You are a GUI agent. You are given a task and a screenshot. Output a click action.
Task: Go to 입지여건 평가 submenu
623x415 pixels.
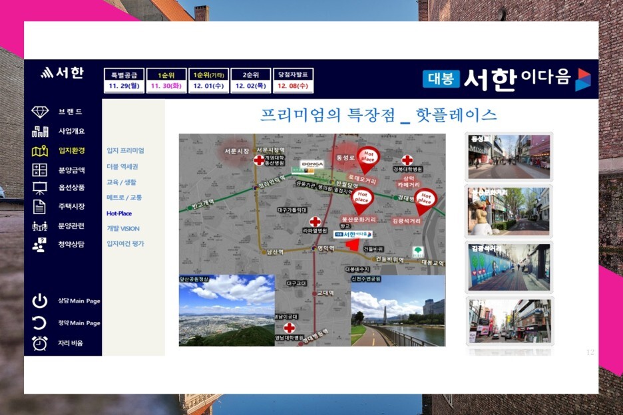[x=126, y=243]
